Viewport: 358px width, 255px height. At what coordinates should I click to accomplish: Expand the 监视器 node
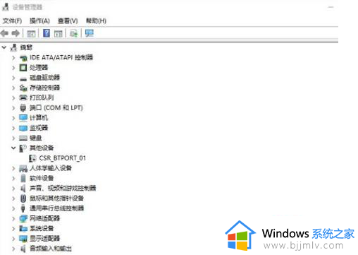(x=13, y=128)
